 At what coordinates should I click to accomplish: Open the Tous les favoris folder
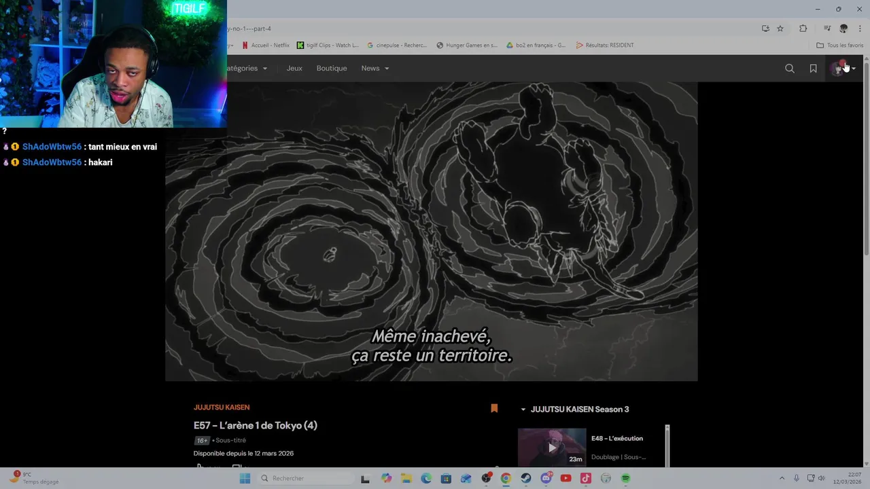[840, 46]
